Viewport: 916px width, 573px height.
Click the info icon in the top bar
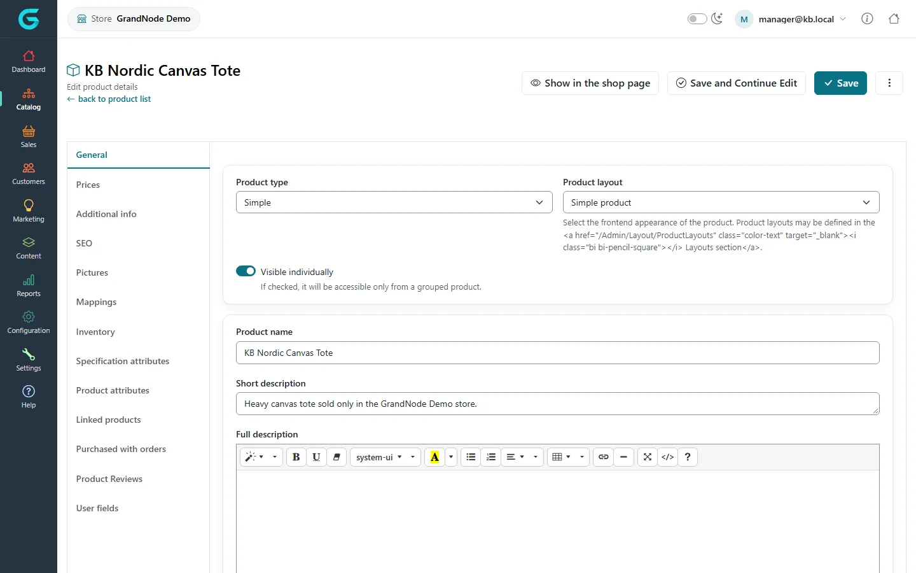tap(867, 18)
